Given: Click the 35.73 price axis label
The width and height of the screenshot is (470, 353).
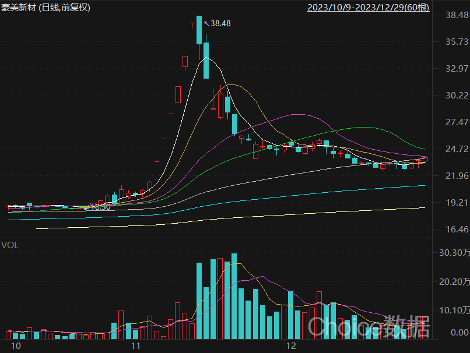Looking at the screenshot, I should click(x=453, y=42).
